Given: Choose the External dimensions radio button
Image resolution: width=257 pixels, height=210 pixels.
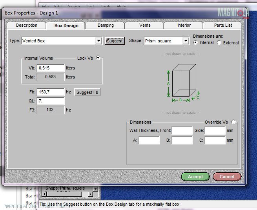Looking at the screenshot, I should 219,42.
